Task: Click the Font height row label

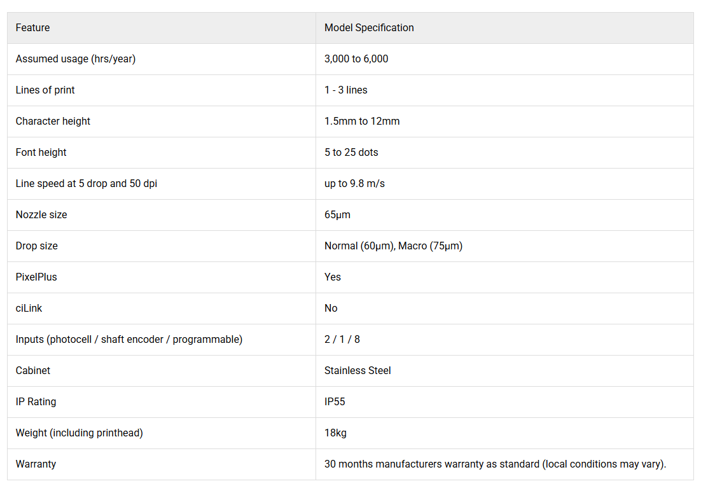Action: pyautogui.click(x=41, y=153)
